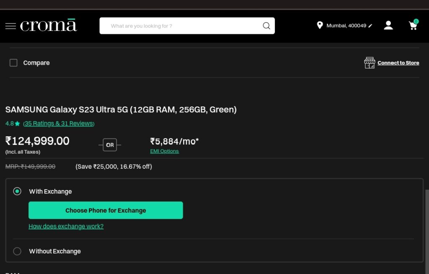This screenshot has width=429, height=274.
Task: Open the Connect to Store link
Action: 398,63
